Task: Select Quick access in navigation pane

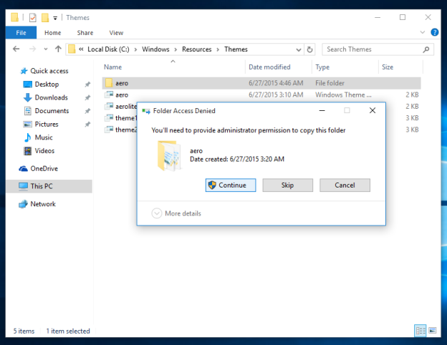Action: (49, 71)
